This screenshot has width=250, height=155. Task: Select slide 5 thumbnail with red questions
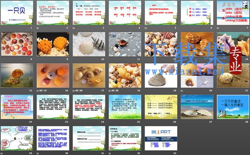pyautogui.click(x=161, y=13)
